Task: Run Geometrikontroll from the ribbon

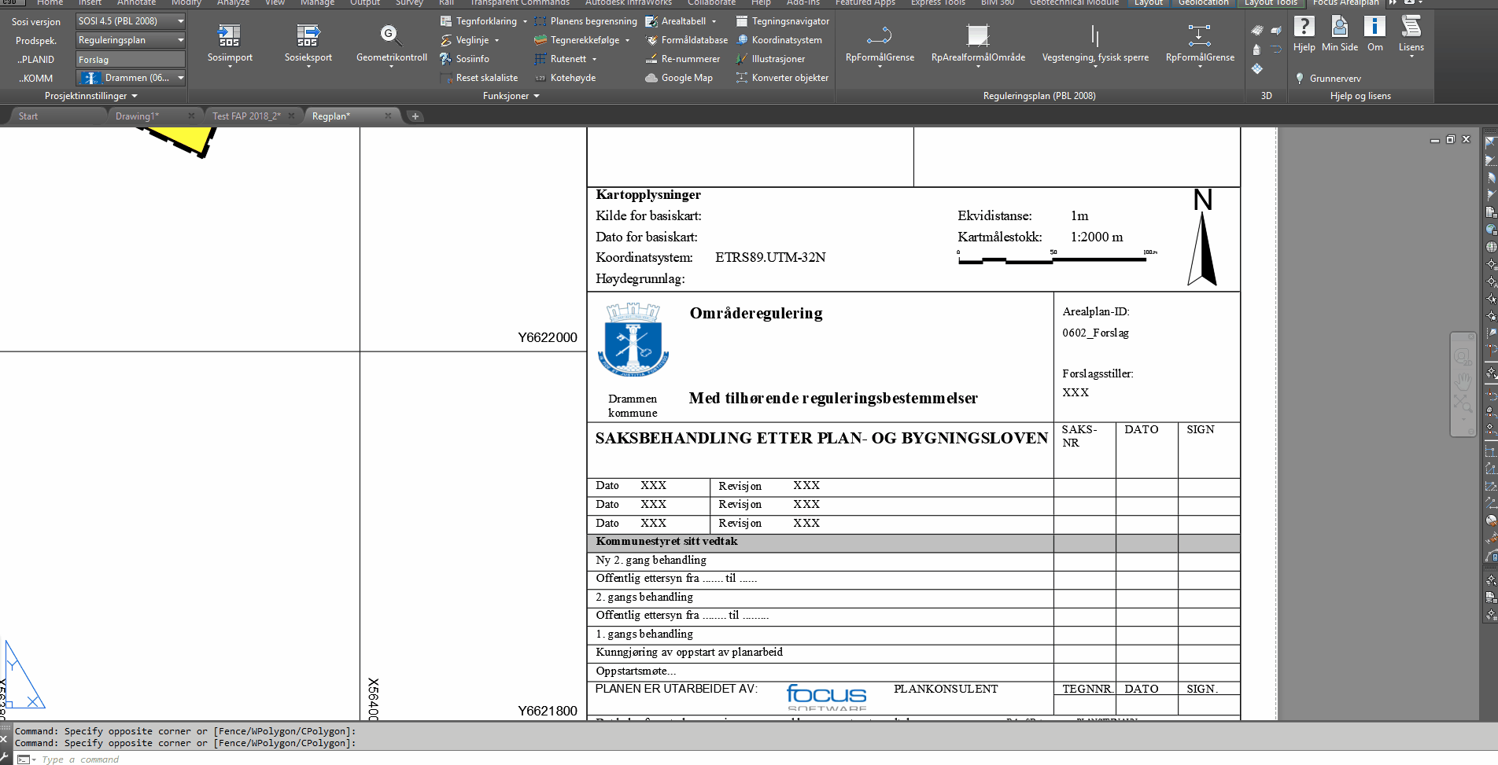Action: click(391, 36)
